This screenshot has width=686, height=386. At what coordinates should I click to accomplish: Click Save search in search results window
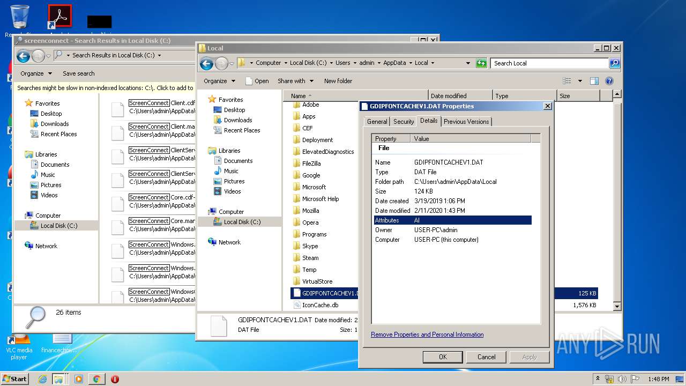click(78, 73)
